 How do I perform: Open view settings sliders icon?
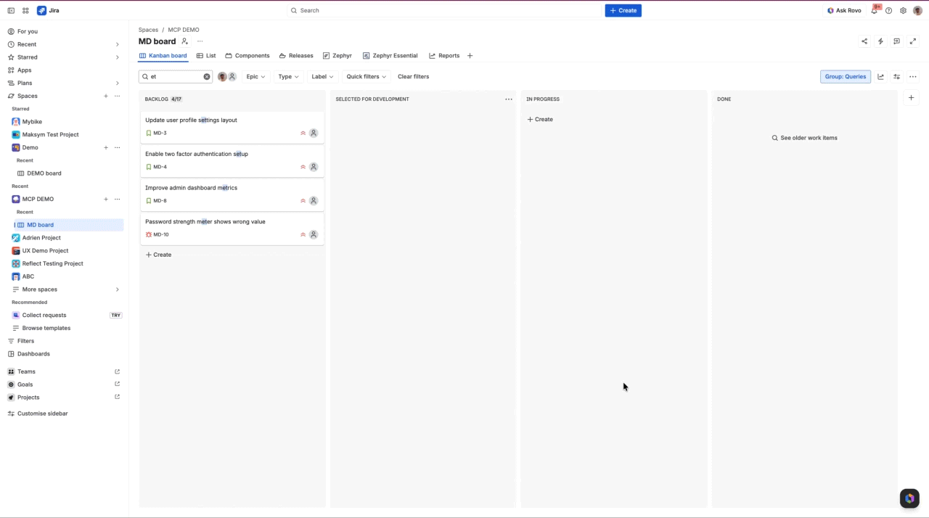pyautogui.click(x=896, y=77)
